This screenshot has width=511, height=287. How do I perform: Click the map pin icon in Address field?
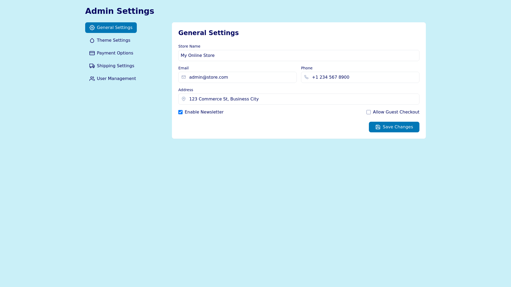[x=184, y=99]
